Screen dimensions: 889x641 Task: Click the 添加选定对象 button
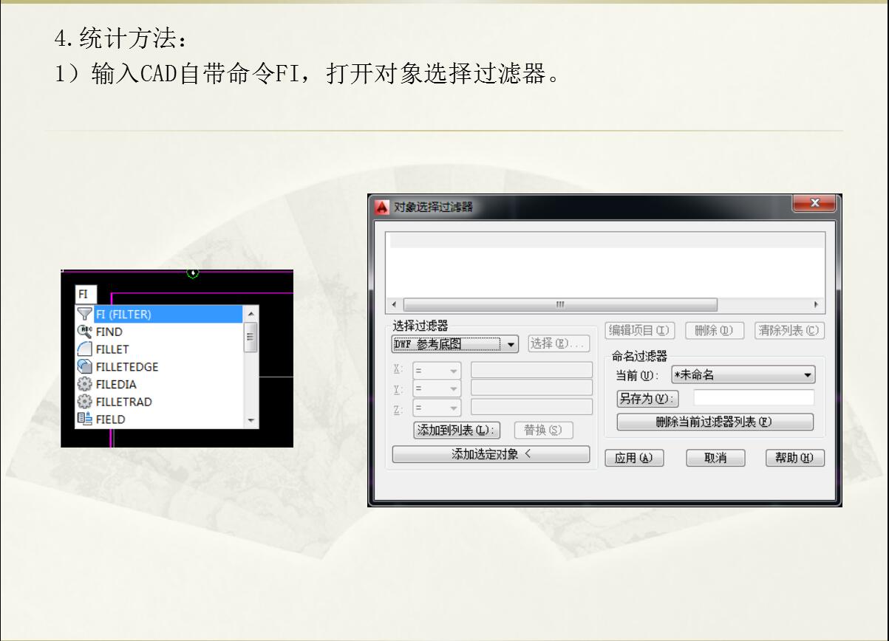click(x=491, y=455)
